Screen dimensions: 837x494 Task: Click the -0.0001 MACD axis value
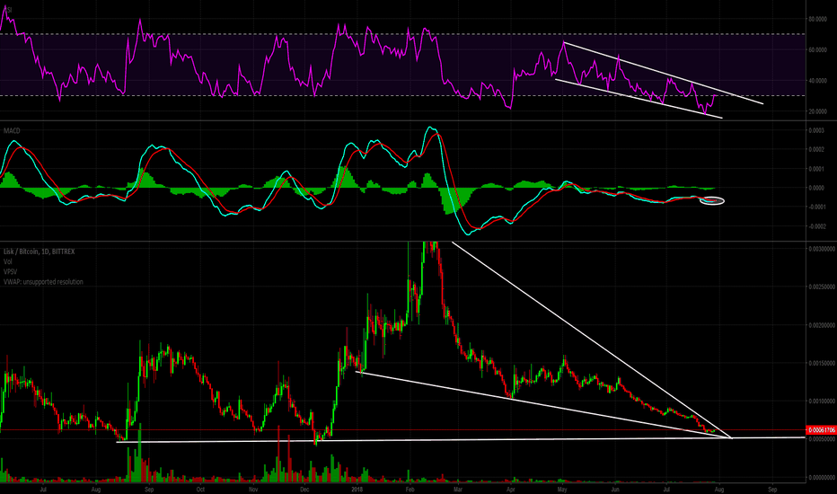[x=815, y=207]
